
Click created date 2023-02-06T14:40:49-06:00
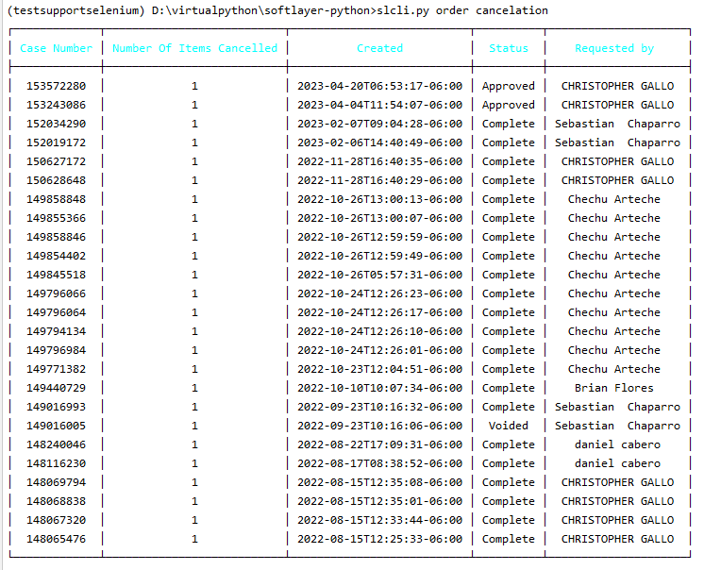click(379, 142)
